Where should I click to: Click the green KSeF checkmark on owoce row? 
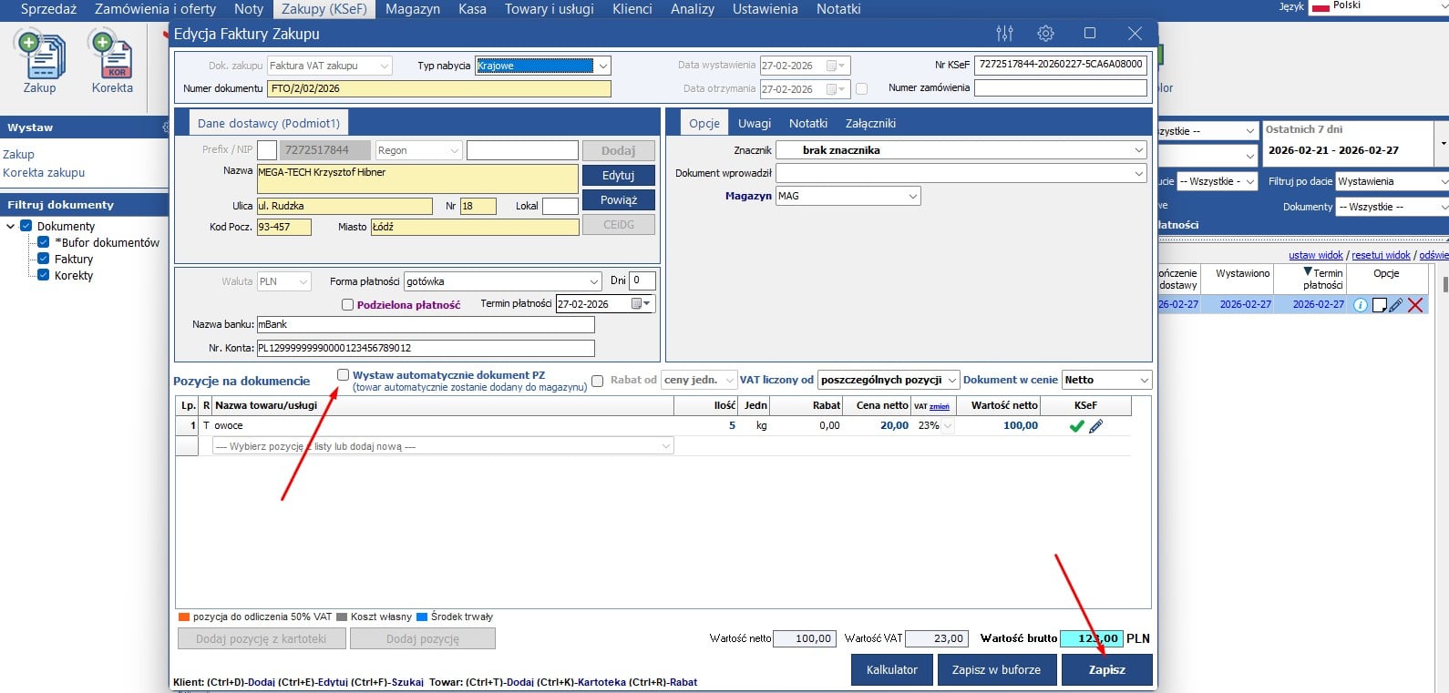click(x=1076, y=426)
